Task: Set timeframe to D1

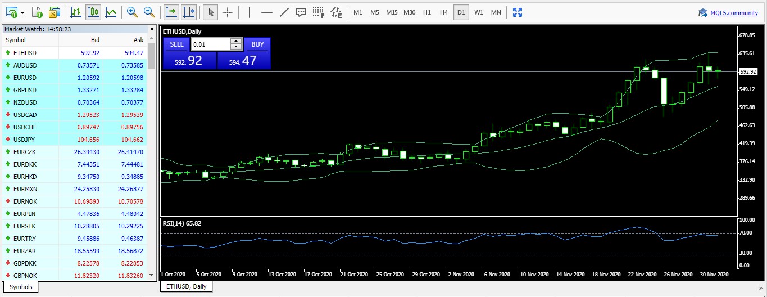Action: click(x=461, y=12)
